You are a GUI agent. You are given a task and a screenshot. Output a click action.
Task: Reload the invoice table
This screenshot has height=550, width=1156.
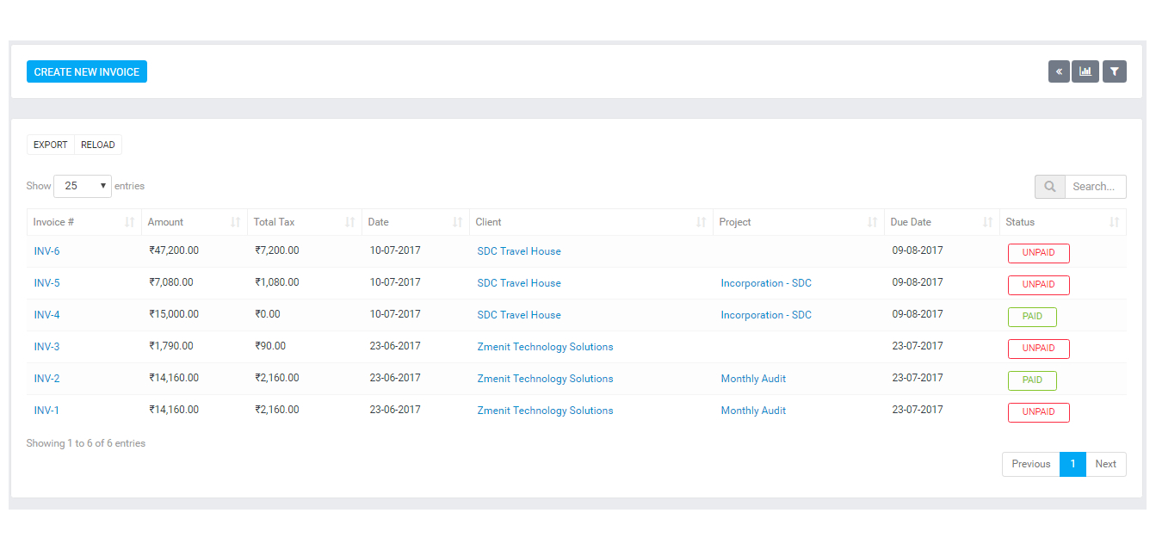click(98, 145)
